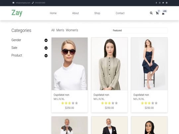This screenshot has height=134, width=179.
Task: Click the cart badge showing 7
Action: click(x=159, y=11)
